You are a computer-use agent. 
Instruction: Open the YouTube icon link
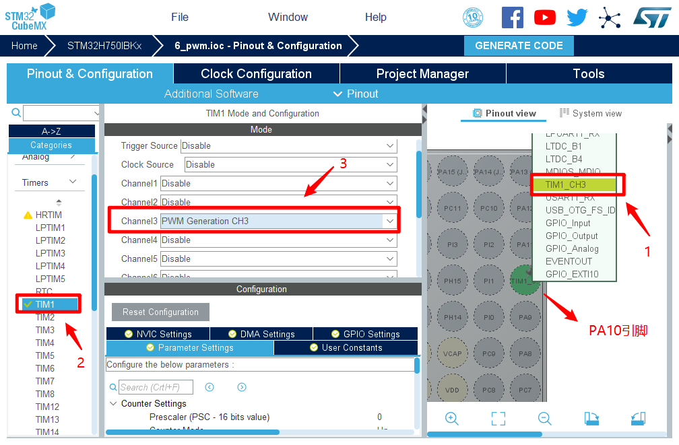[545, 18]
